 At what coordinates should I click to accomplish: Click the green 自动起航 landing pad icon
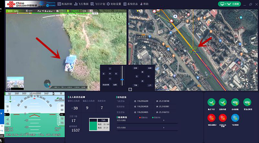235,102
